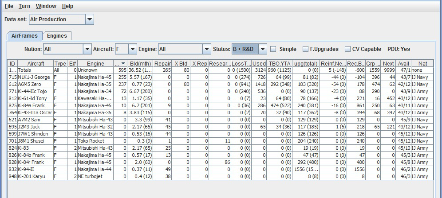Open the Turn menu
The image size is (442, 198).
point(24,6)
